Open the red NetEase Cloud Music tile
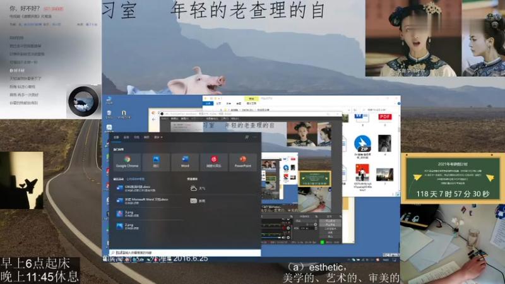Screen dimensions: 505x284 pos(214,162)
